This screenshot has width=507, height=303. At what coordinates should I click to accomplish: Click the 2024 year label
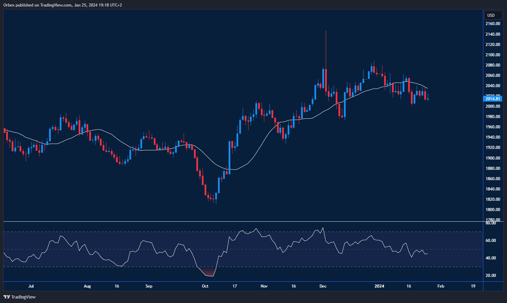coord(379,286)
